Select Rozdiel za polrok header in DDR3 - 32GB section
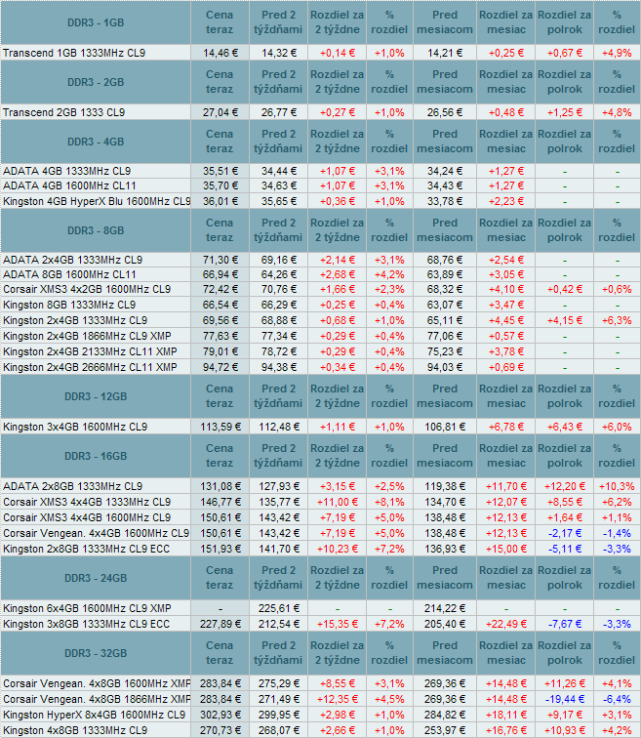The image size is (641, 738). pyautogui.click(x=564, y=653)
